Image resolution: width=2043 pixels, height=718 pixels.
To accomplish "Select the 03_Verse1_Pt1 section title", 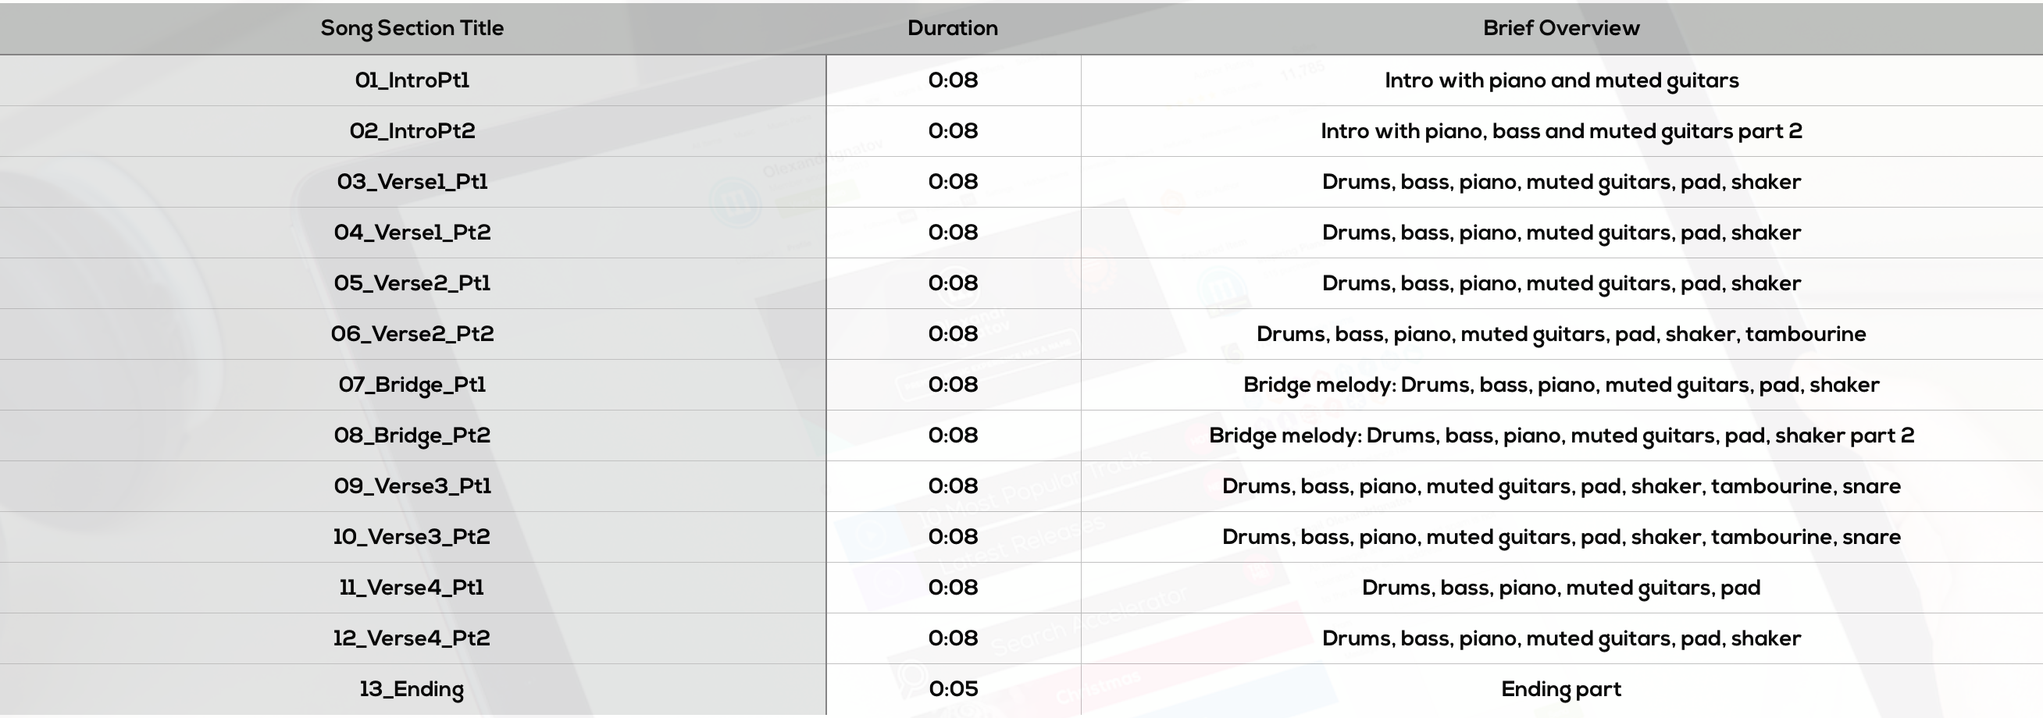I will click(x=412, y=182).
